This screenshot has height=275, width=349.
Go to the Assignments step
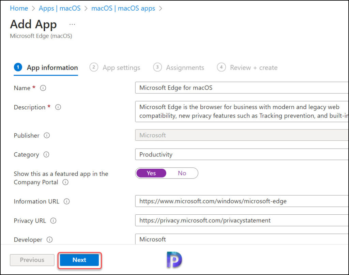coord(179,67)
